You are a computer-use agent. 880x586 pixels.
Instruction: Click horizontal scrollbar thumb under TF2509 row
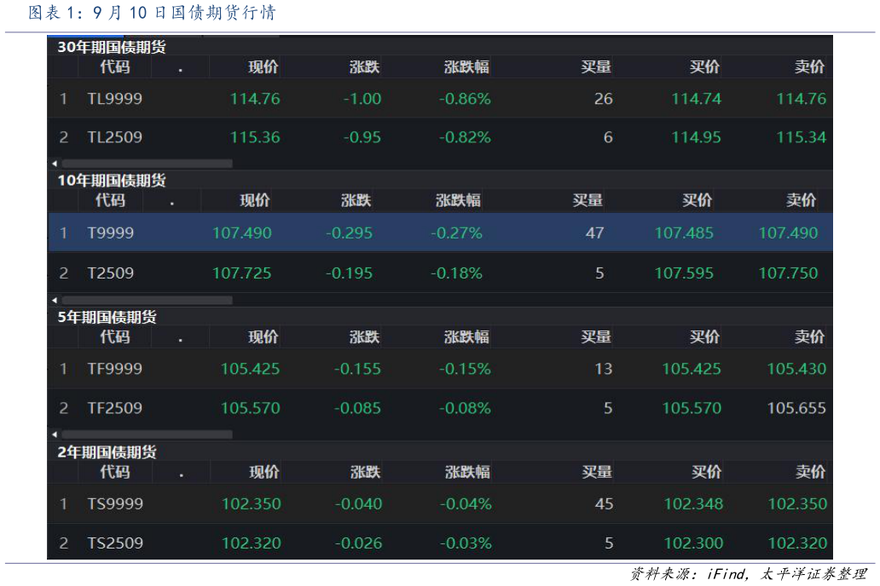click(x=147, y=434)
